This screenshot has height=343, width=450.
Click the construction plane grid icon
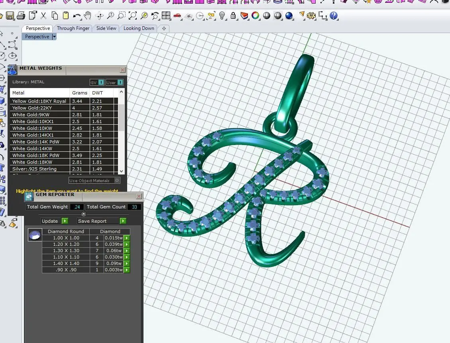tap(189, 16)
